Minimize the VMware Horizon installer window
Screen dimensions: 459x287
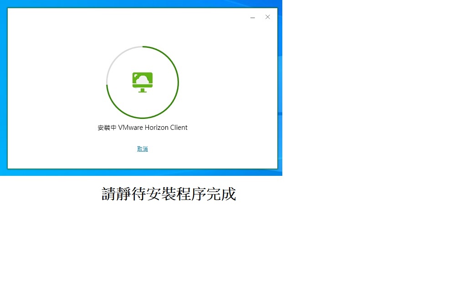click(x=253, y=18)
